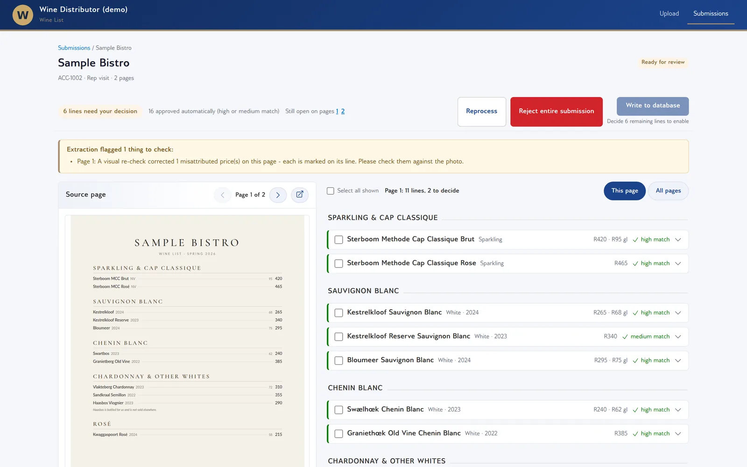The image size is (747, 467).
Task: Check the Swælhœk Chenin Blanc line
Action: pyautogui.click(x=339, y=410)
